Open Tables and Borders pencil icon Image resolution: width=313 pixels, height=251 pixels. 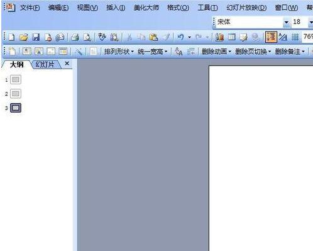[x=244, y=38]
